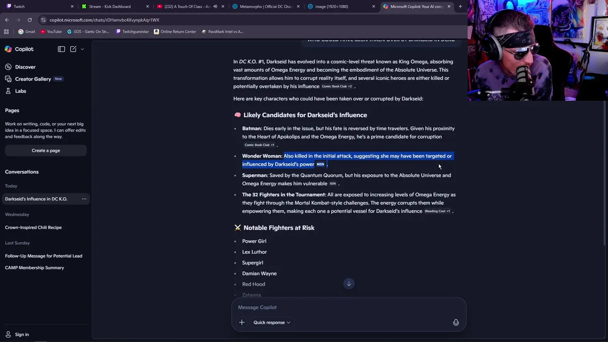Open Creator Gallery in the sidebar
The width and height of the screenshot is (608, 342).
coord(33,79)
